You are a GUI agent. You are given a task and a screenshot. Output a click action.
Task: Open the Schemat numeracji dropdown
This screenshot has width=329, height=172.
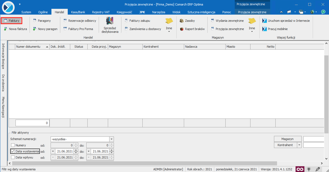point(111,139)
